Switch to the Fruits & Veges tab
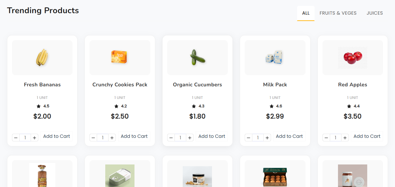Screen dimensions: 395x187 pos(338,13)
